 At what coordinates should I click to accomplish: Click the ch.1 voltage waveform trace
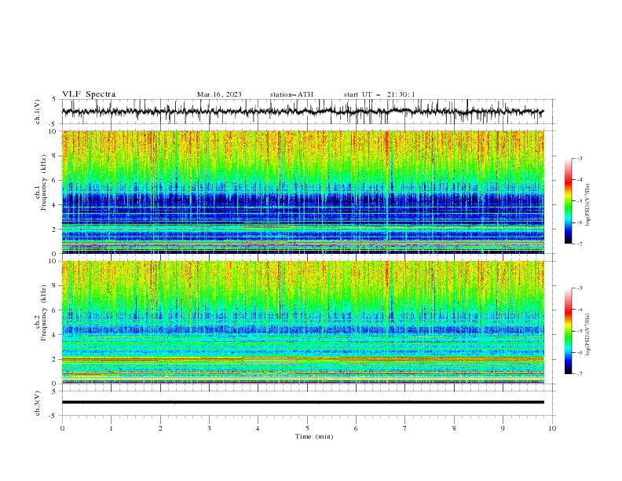pyautogui.click(x=302, y=112)
